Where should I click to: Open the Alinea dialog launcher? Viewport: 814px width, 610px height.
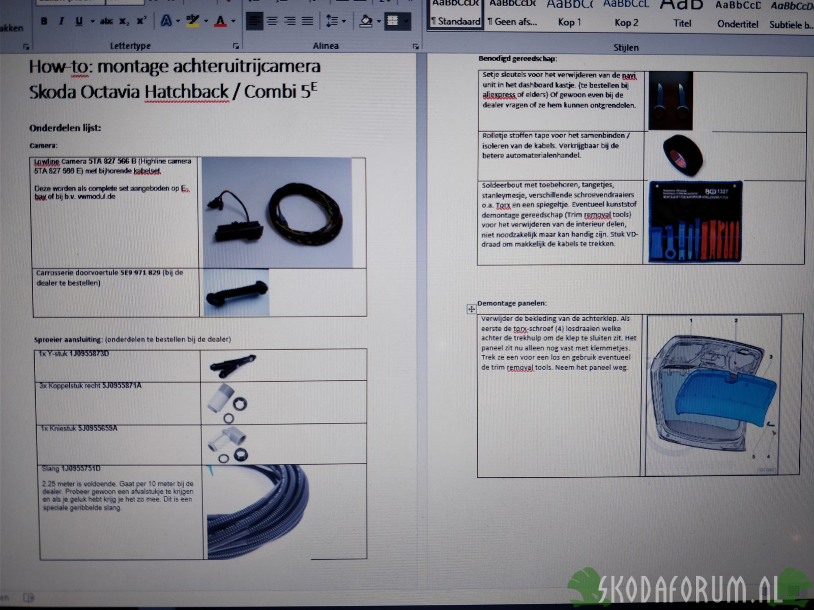point(416,46)
